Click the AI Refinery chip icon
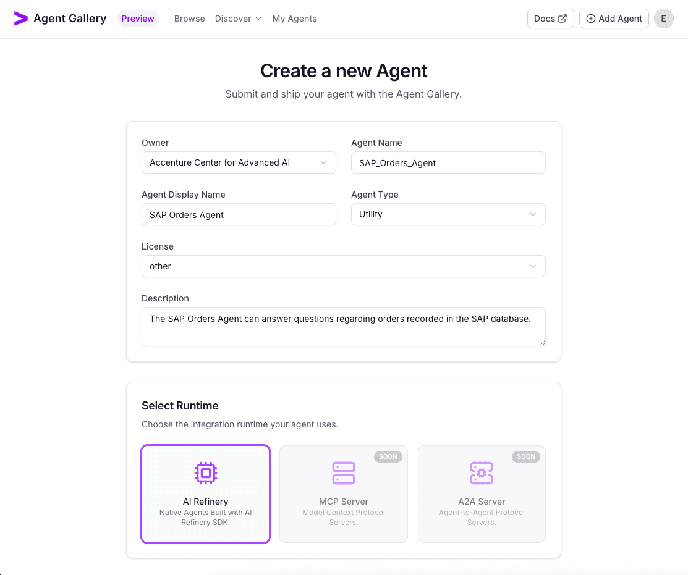 click(x=205, y=473)
